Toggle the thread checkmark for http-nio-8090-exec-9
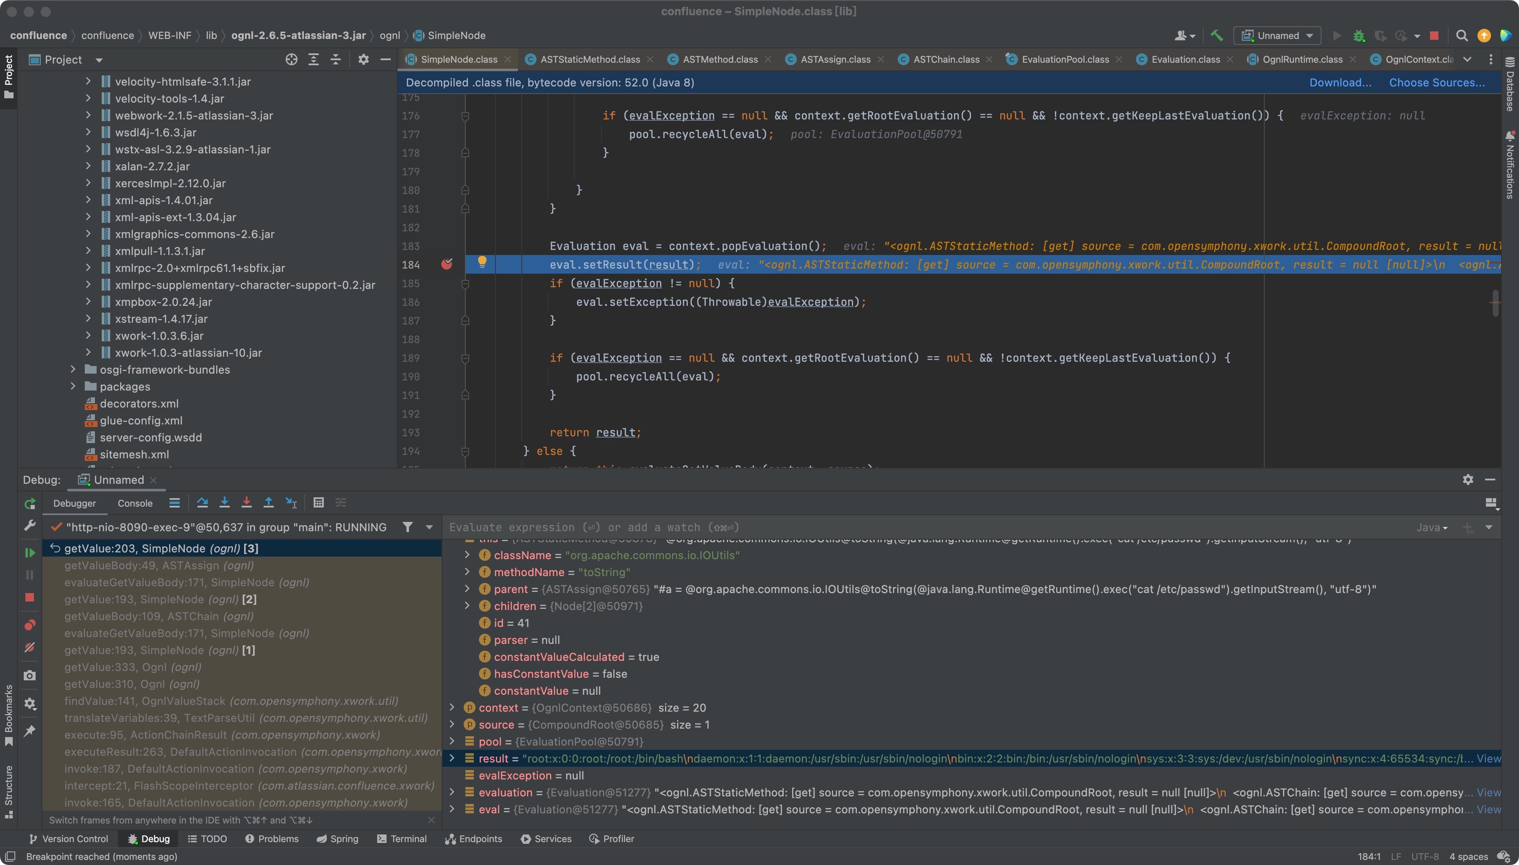The width and height of the screenshot is (1519, 865). pyautogui.click(x=56, y=527)
